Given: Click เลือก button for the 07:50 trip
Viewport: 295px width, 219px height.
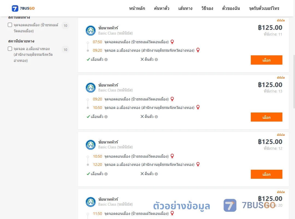Looking at the screenshot, I should [x=266, y=60].
